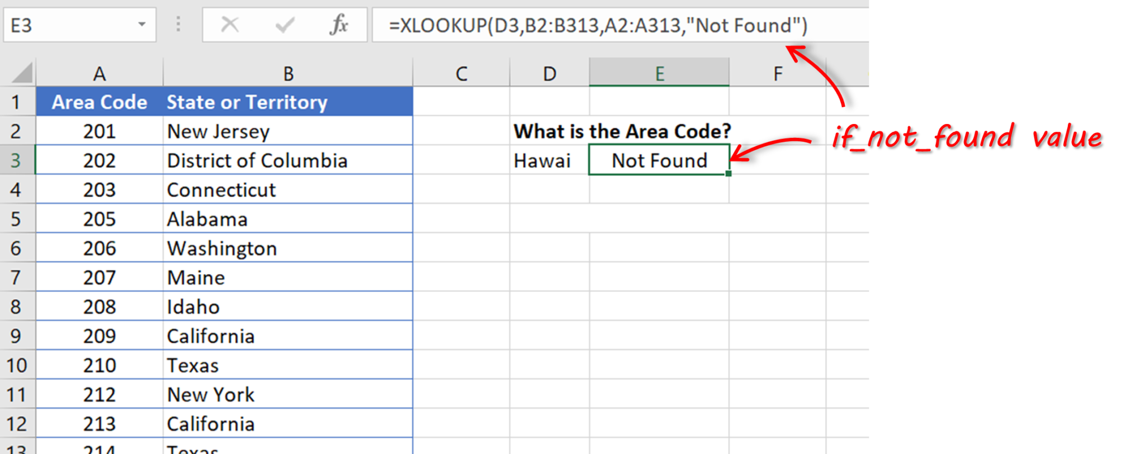Select the formula text in the formula bar
The width and height of the screenshot is (1145, 454).
pyautogui.click(x=598, y=25)
